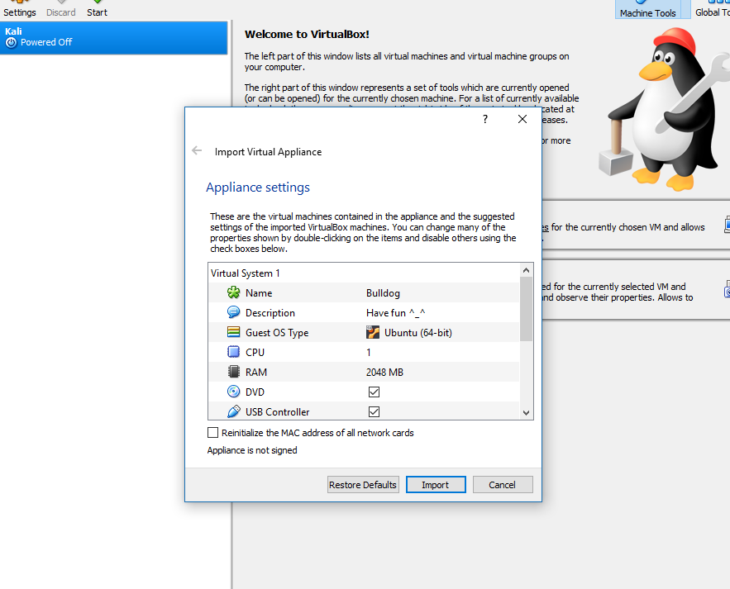
Task: Click the 'Appliance is not signed' text
Action: coord(252,450)
